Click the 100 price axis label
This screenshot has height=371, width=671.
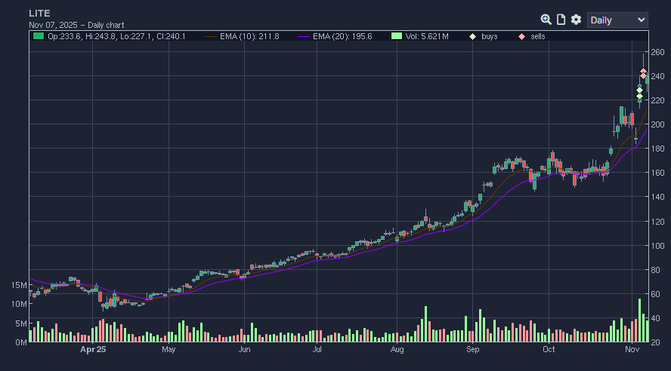coord(657,246)
